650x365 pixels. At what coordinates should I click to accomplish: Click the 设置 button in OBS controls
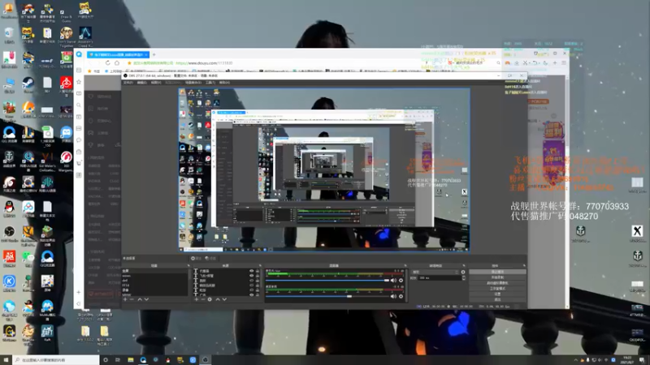point(497,294)
